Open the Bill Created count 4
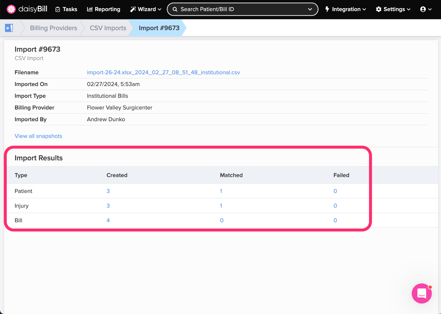 108,220
